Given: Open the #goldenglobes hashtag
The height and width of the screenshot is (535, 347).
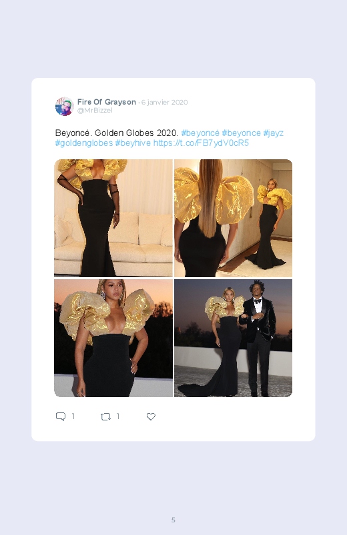Looking at the screenshot, I should [84, 143].
